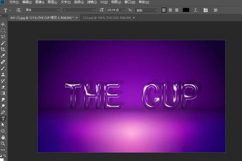This screenshot has height=161, width=242.
Task: Select the Healing Brush tool
Action: (x=3, y=62)
